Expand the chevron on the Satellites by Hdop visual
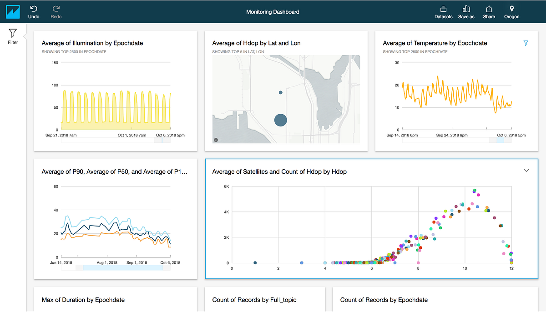Viewport: 546px width, 312px height. click(x=526, y=170)
